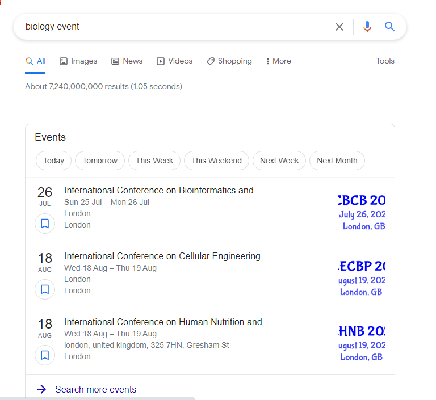
Task: Bookmark the Human Nutrition conference event
Action: click(45, 355)
